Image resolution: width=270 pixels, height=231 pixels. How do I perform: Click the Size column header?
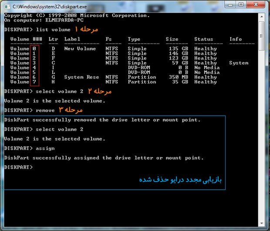[x=172, y=39]
